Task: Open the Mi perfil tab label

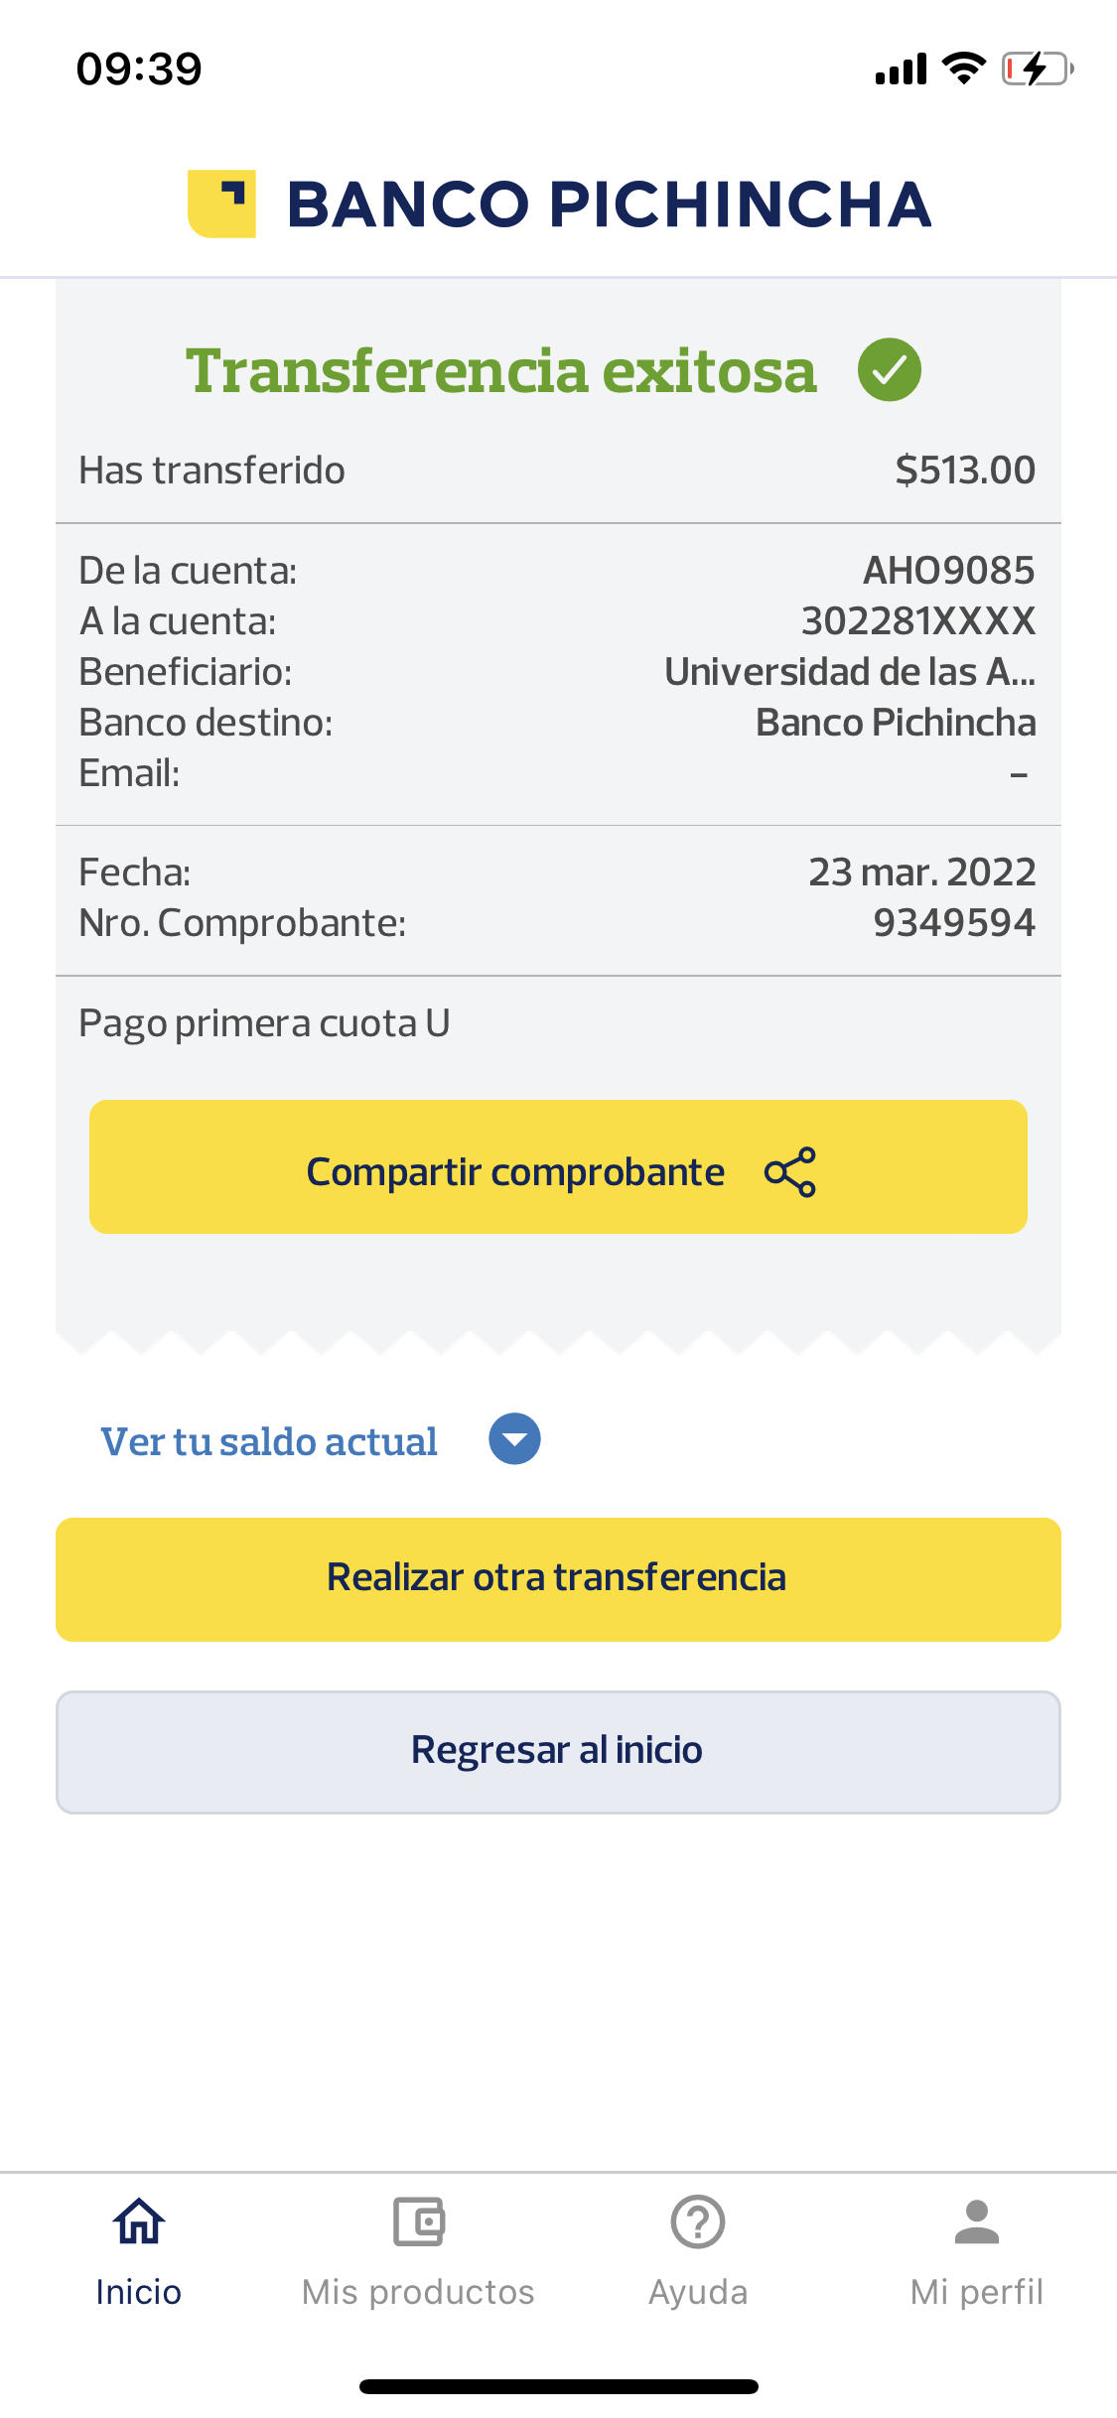Action: click(977, 2292)
